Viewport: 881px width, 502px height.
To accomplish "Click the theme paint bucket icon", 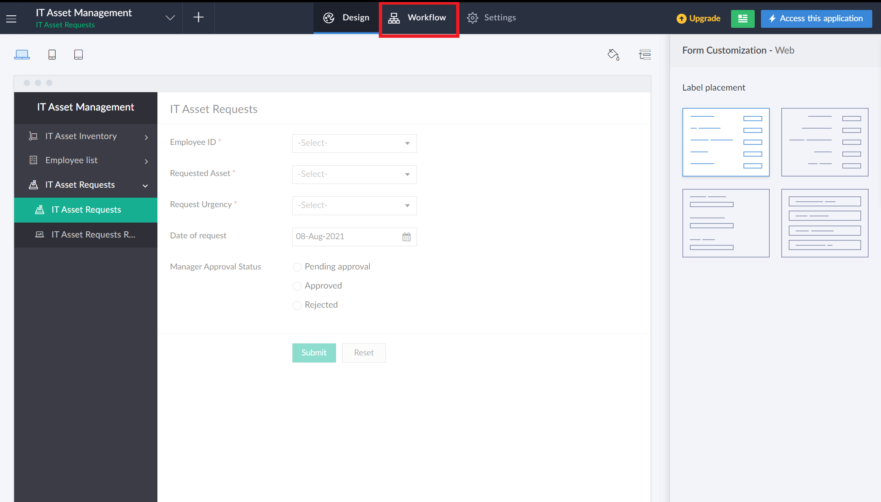I will pyautogui.click(x=614, y=54).
